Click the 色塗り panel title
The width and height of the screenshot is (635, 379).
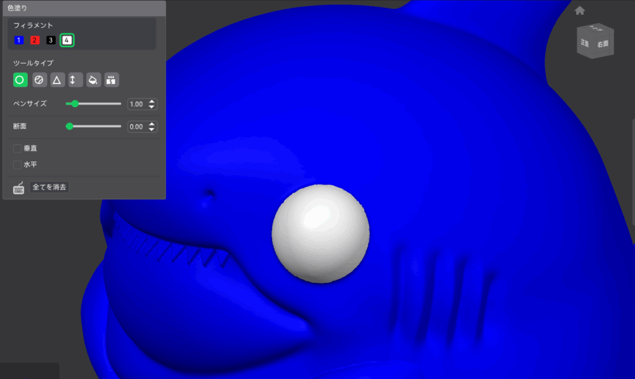click(17, 8)
